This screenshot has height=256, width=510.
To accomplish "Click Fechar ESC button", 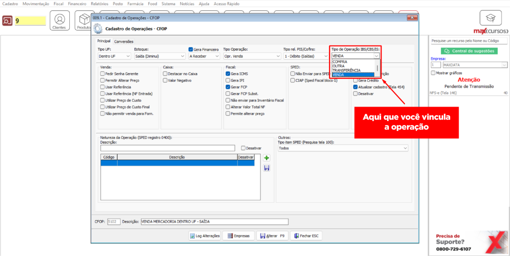I will (304, 236).
